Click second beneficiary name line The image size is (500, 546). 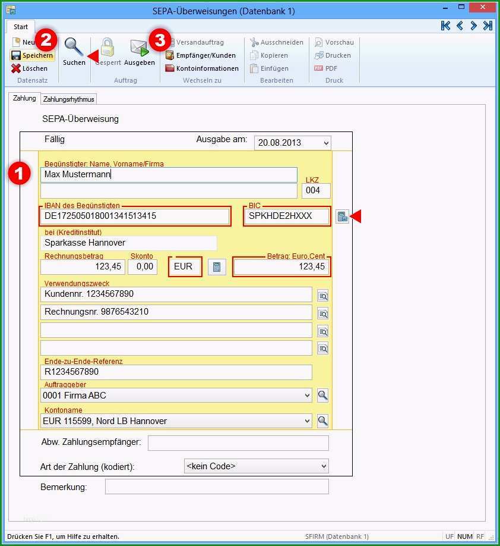(x=169, y=191)
